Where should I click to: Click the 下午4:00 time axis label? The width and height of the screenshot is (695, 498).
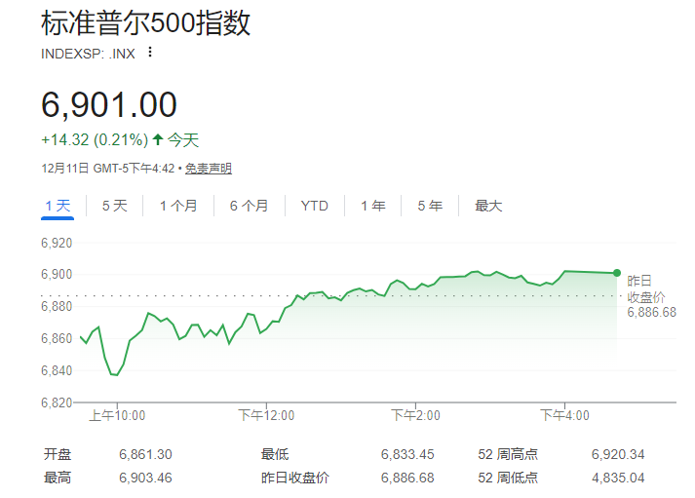click(564, 415)
